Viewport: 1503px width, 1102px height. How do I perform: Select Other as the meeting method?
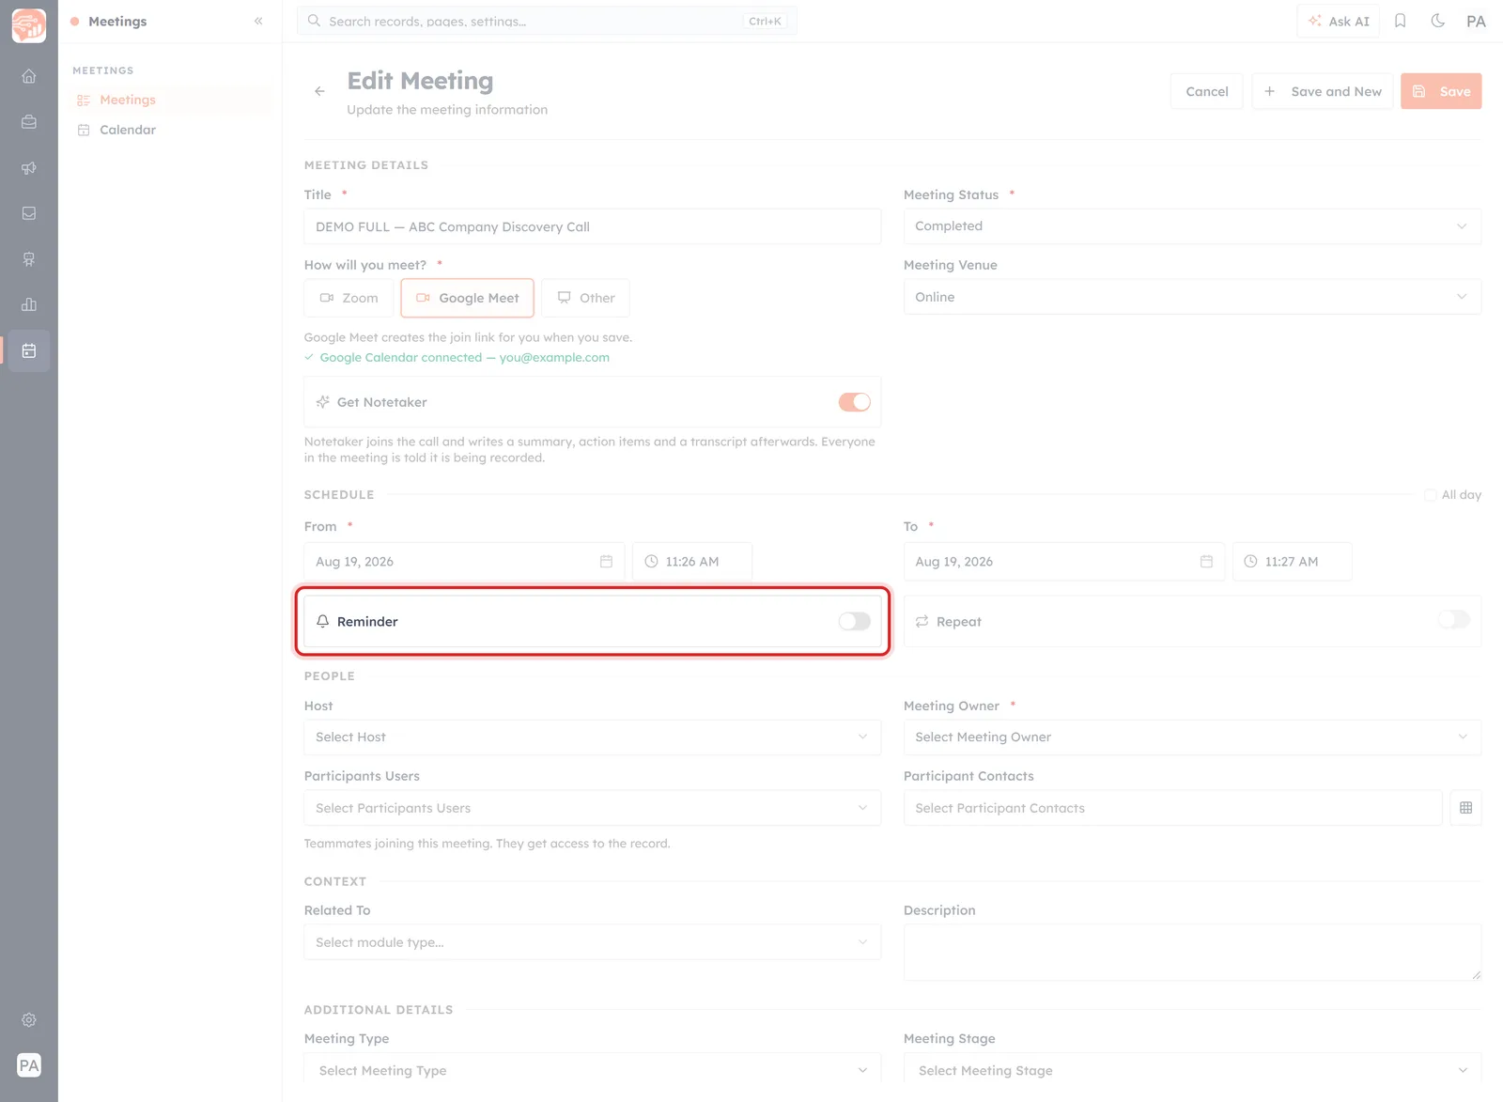point(586,298)
